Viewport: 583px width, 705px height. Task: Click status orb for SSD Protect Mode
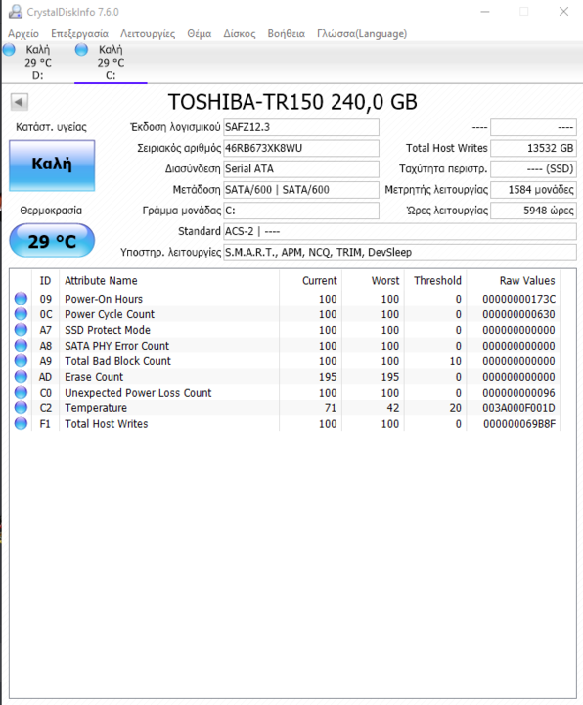(x=21, y=330)
